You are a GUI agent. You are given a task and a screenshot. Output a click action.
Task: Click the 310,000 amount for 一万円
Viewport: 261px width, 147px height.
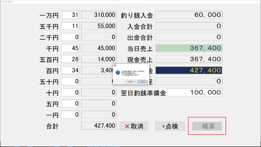[99, 15]
